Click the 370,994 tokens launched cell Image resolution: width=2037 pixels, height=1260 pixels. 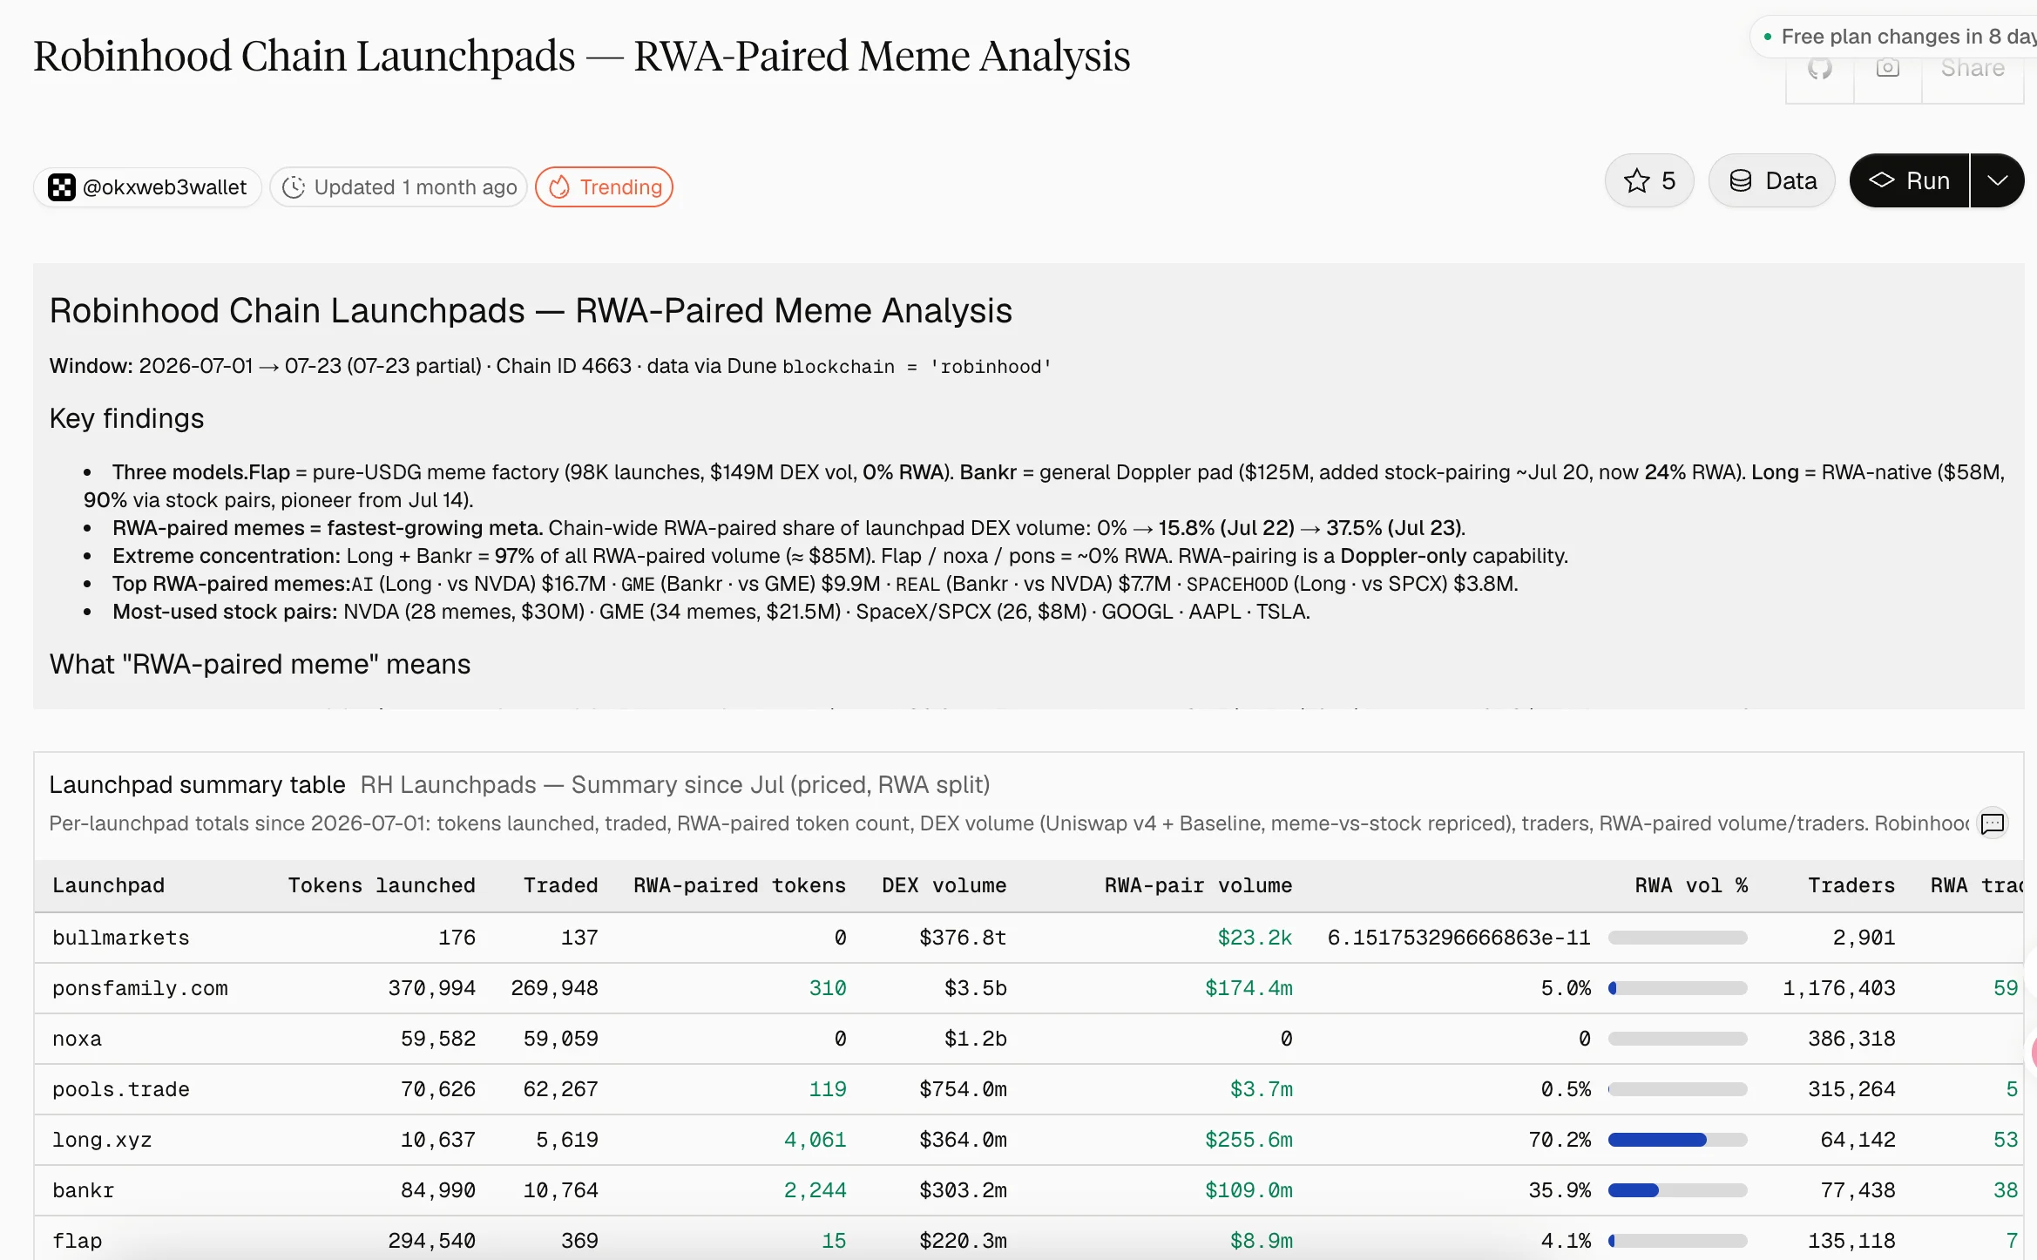click(x=432, y=988)
